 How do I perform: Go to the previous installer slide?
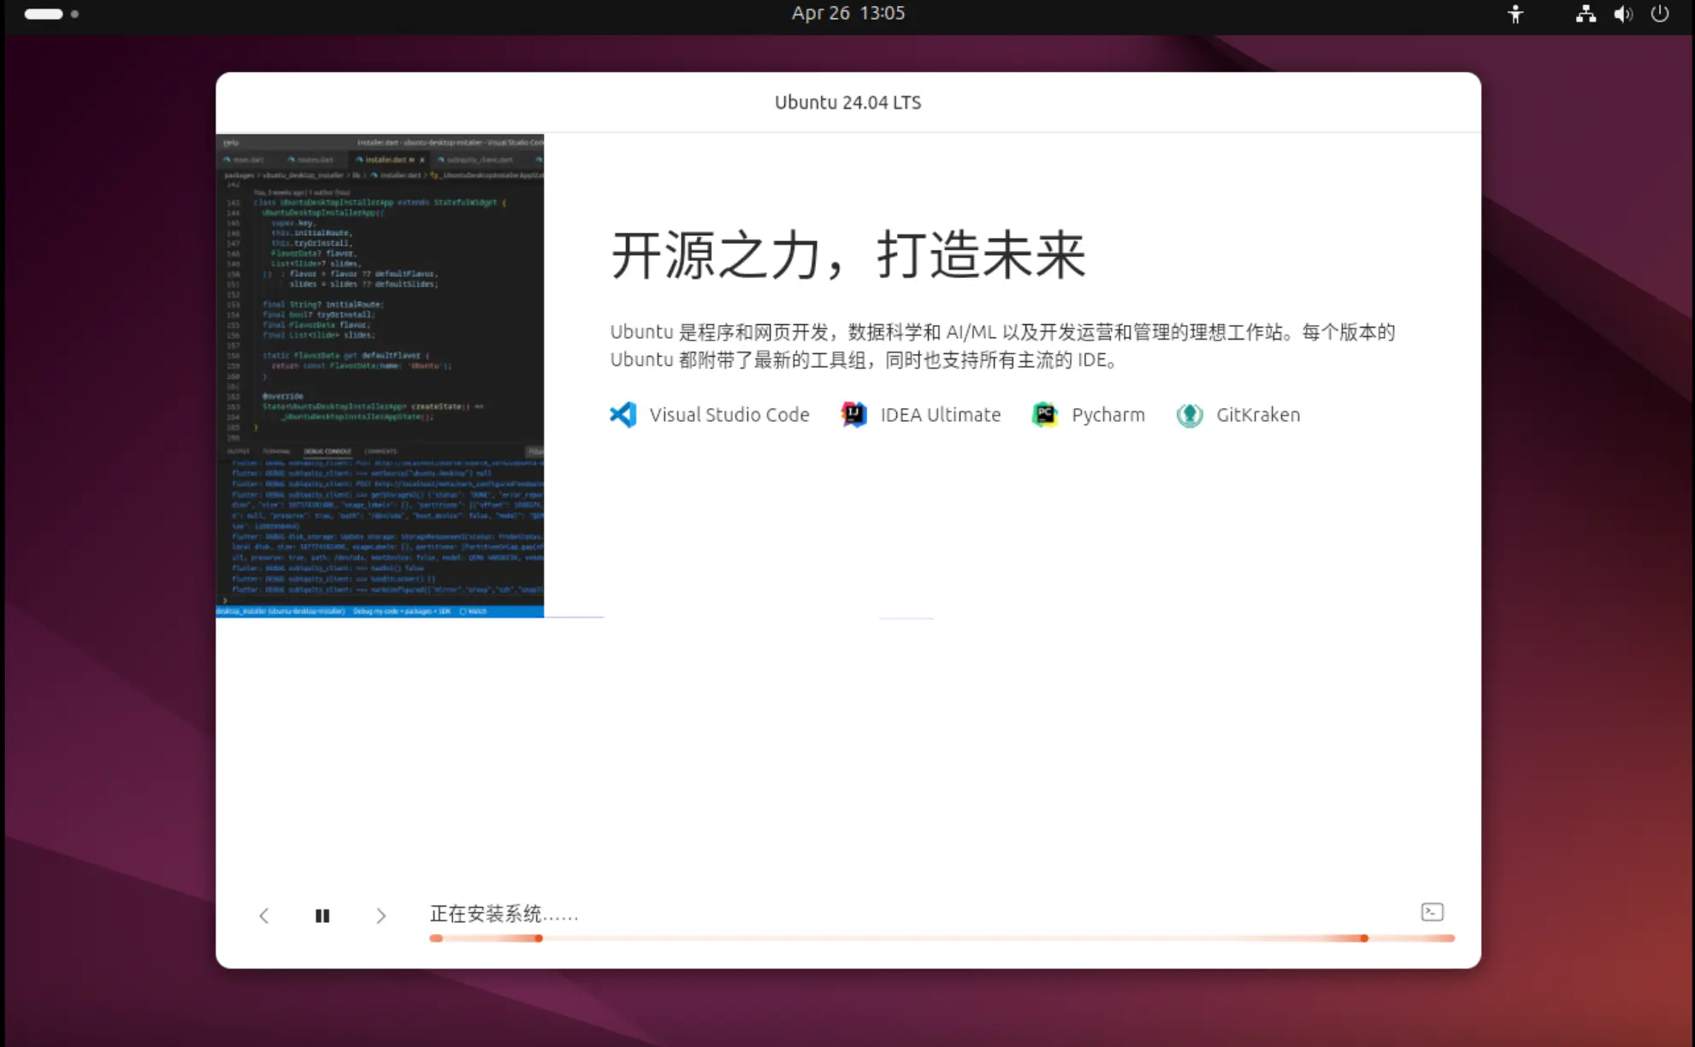coord(263,915)
